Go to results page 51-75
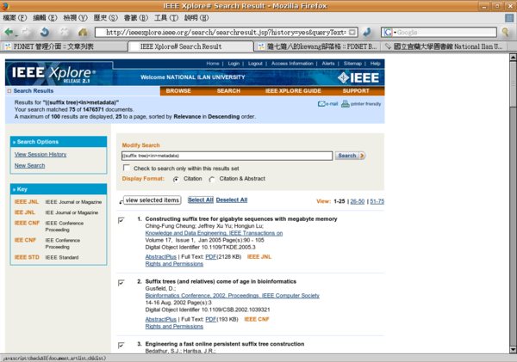The image size is (517, 362). click(377, 201)
